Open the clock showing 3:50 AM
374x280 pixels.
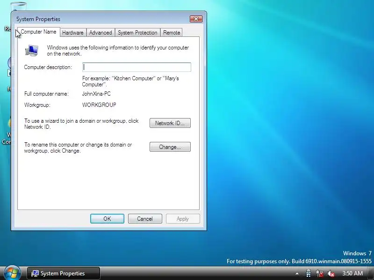click(x=352, y=273)
